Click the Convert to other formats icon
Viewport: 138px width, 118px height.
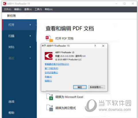click(x=50, y=108)
